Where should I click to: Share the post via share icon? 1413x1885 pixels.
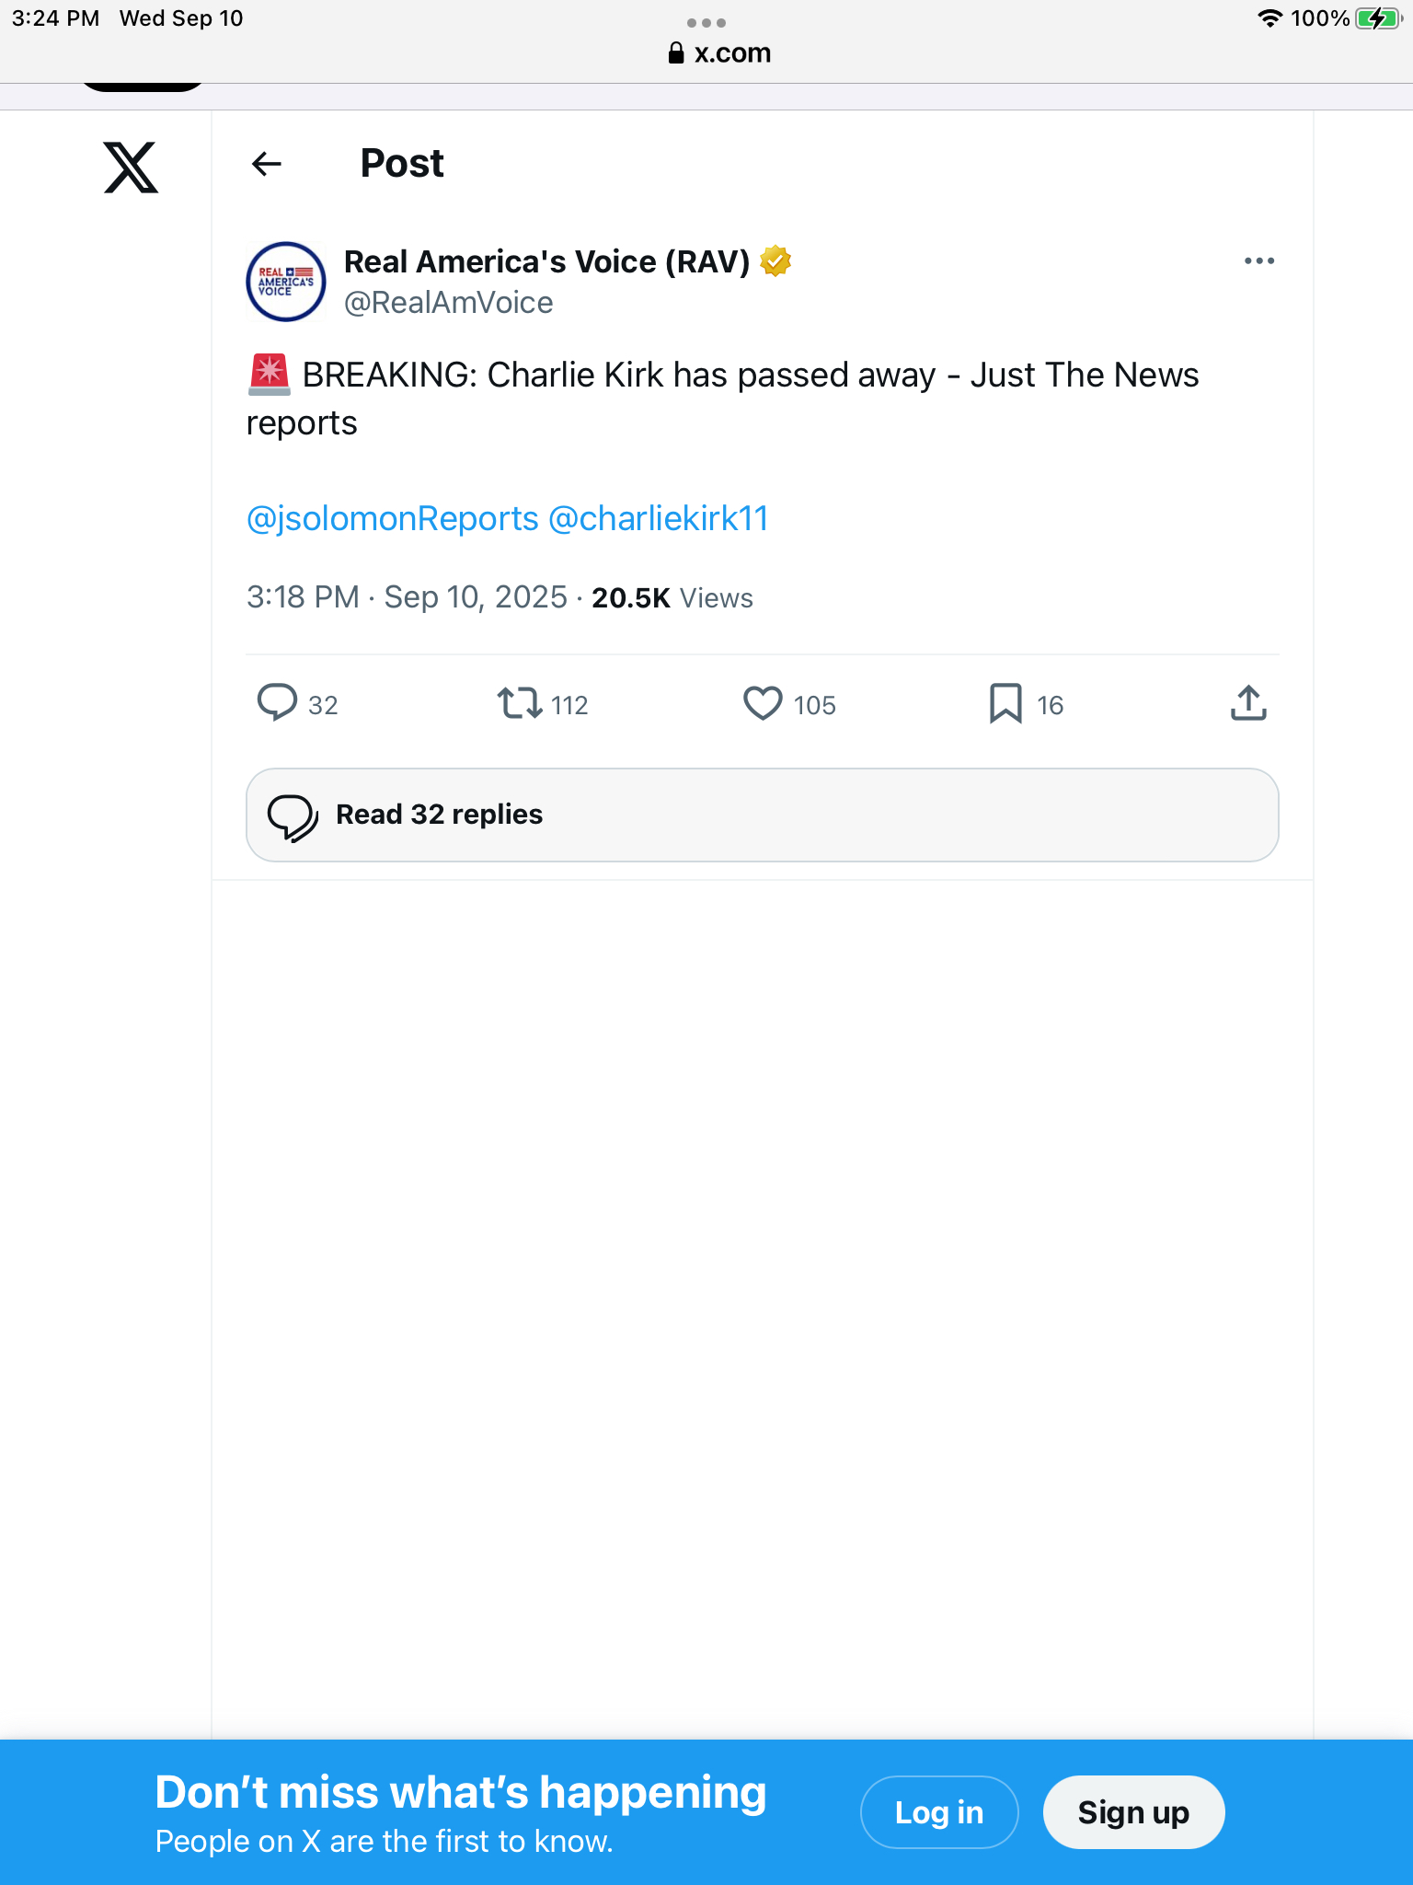(1248, 703)
